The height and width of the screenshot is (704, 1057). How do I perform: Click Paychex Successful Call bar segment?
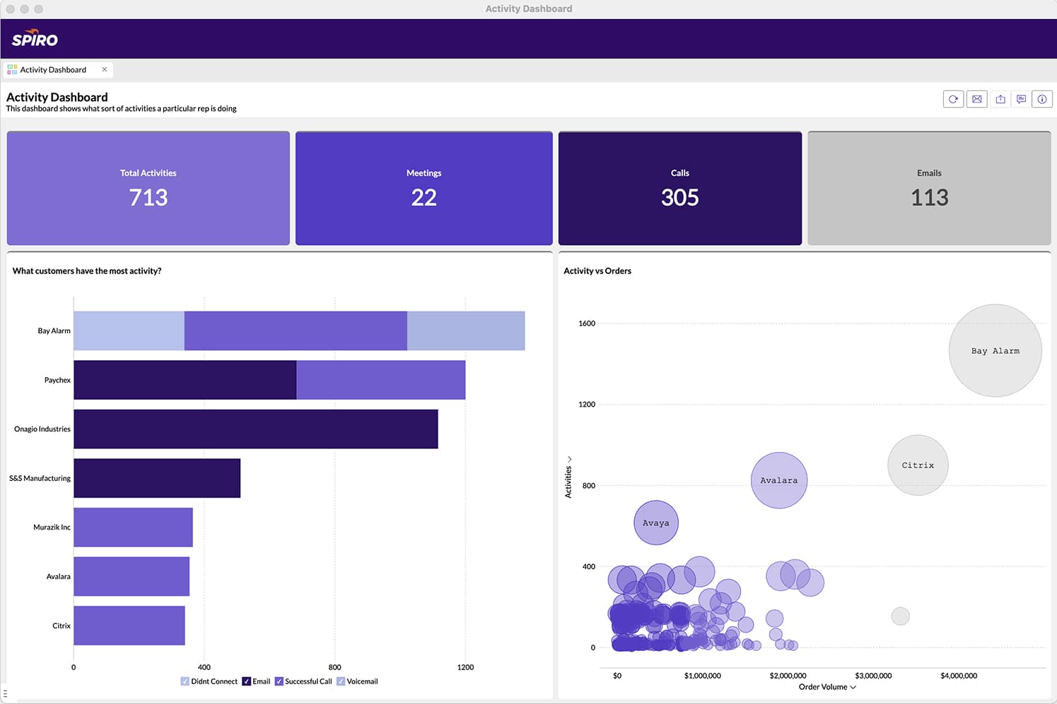click(381, 380)
